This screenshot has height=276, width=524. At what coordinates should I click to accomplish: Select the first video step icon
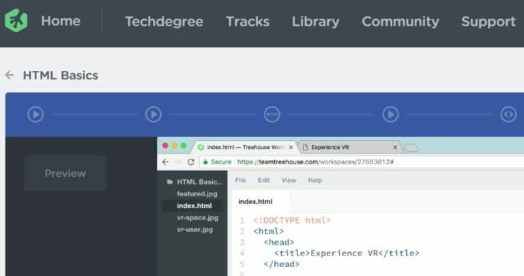coord(35,114)
